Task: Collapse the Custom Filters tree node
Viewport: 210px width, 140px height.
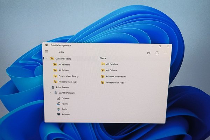Action: click(x=47, y=58)
